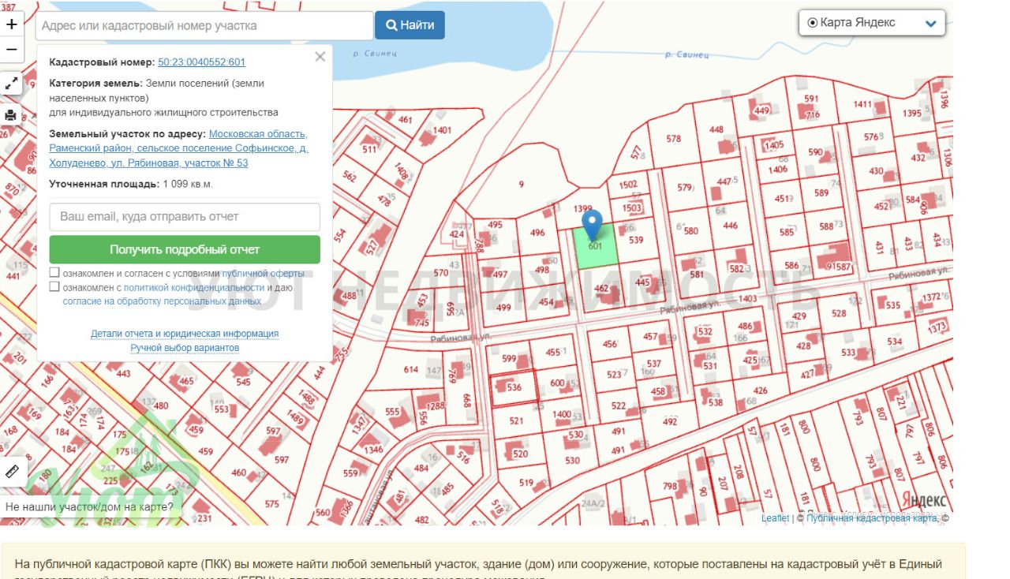Expand Детали отчета и юридическая информация
The image size is (1010, 579).
pyautogui.click(x=185, y=334)
